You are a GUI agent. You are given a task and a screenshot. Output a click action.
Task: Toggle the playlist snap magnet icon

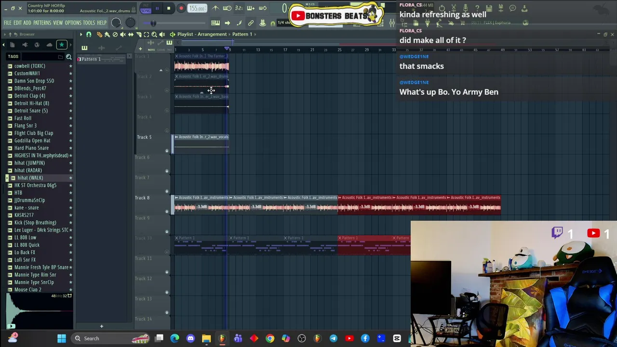click(x=89, y=34)
